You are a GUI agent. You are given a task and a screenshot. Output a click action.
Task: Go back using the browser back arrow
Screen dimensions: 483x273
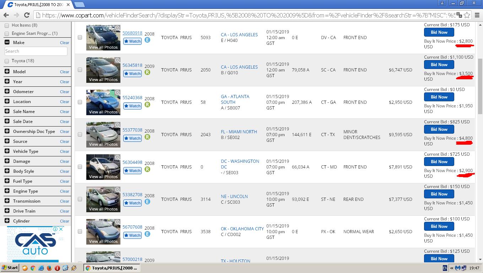[x=6, y=15]
